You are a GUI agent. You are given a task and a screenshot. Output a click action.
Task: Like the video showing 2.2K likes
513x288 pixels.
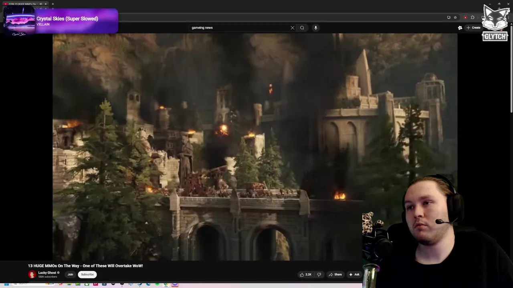[305, 274]
